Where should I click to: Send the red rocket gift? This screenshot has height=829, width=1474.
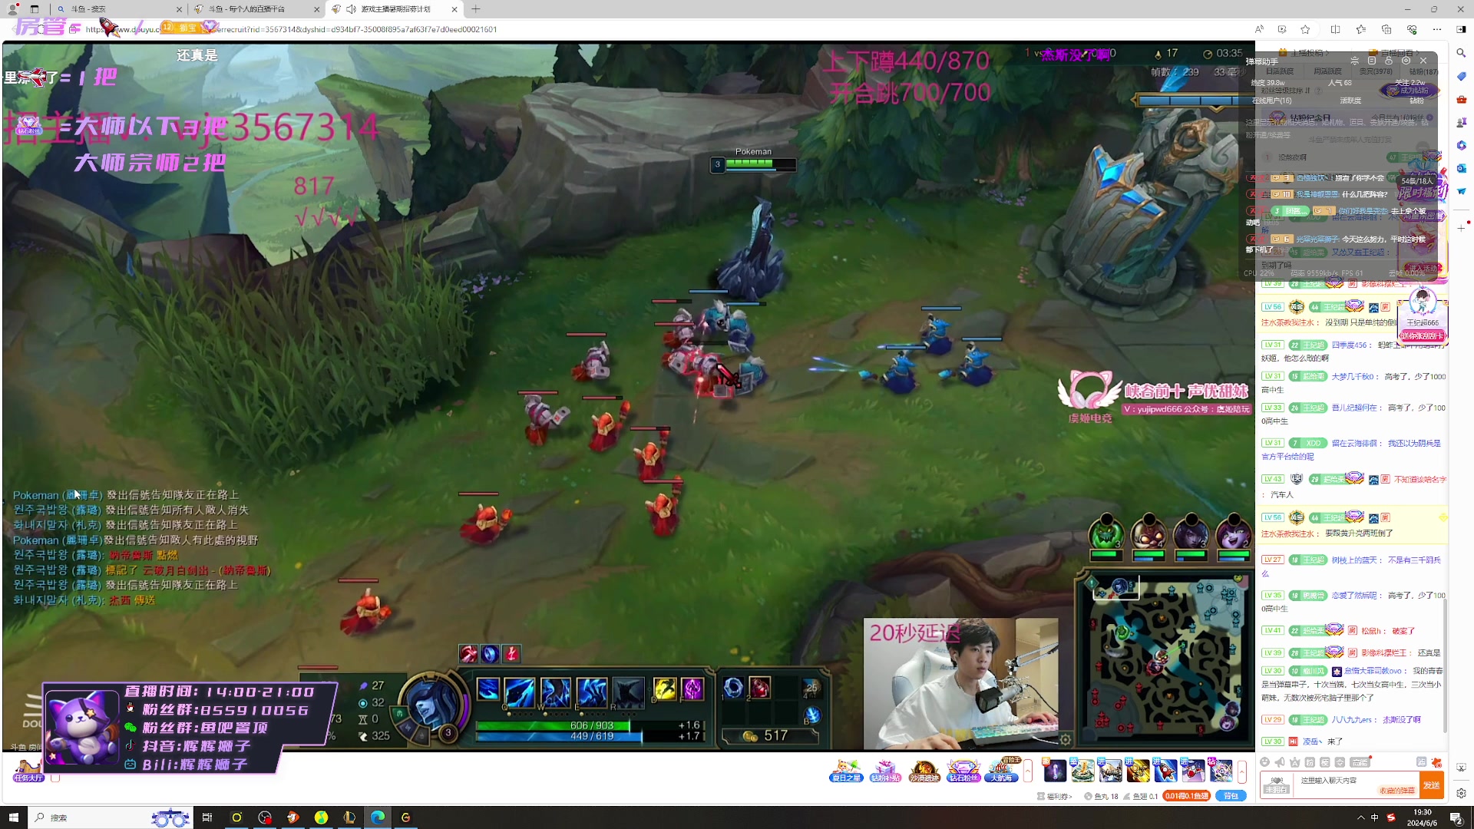(x=1165, y=770)
